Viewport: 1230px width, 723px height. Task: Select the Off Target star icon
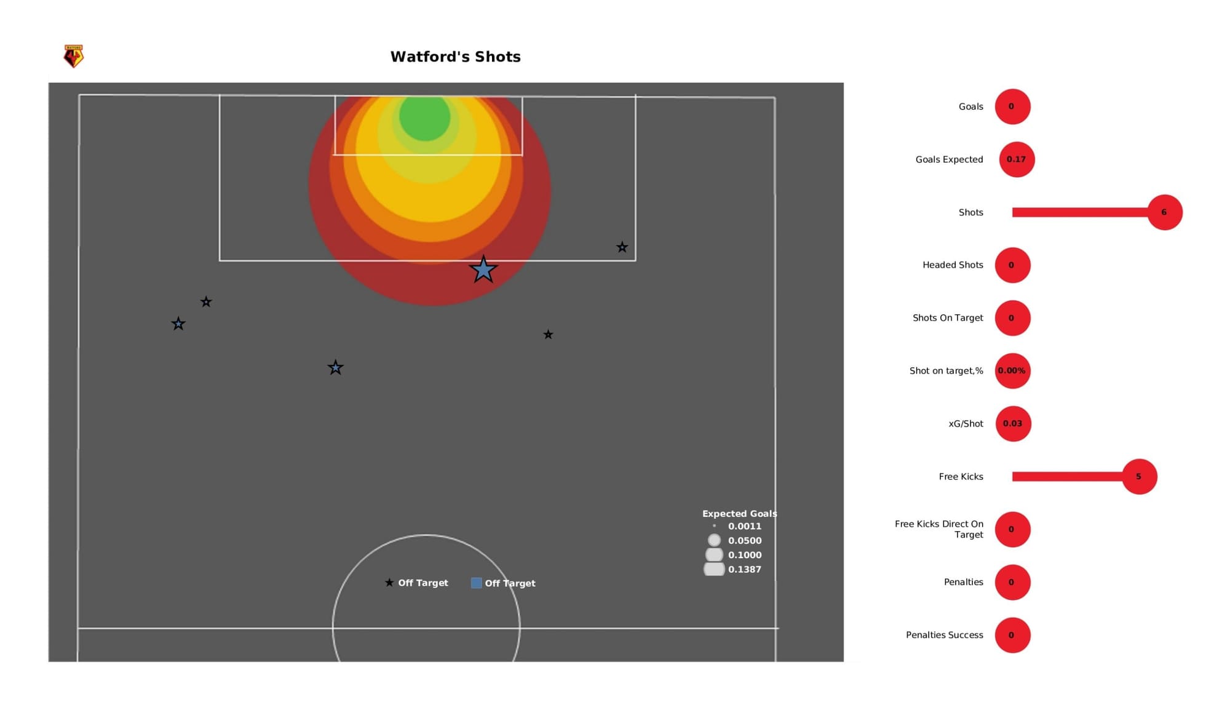[389, 583]
